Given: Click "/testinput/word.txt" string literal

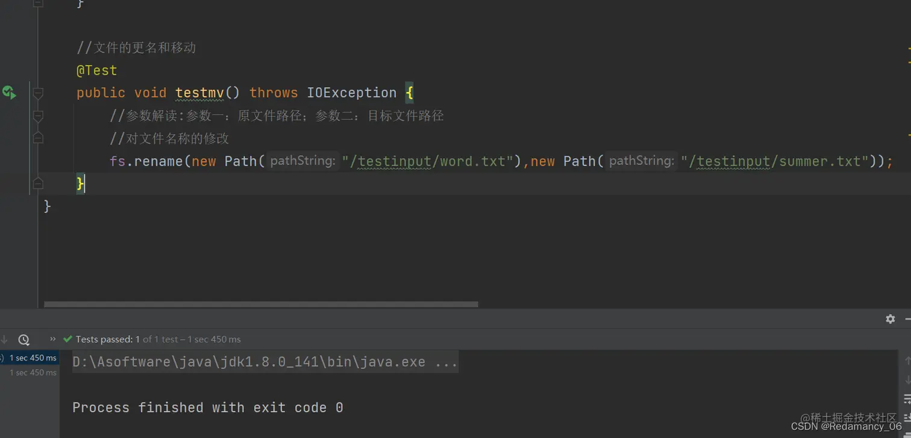Looking at the screenshot, I should (x=427, y=161).
